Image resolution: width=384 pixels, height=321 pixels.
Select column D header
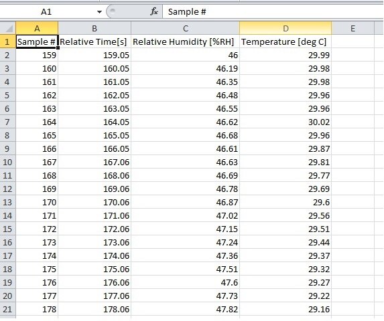285,28
